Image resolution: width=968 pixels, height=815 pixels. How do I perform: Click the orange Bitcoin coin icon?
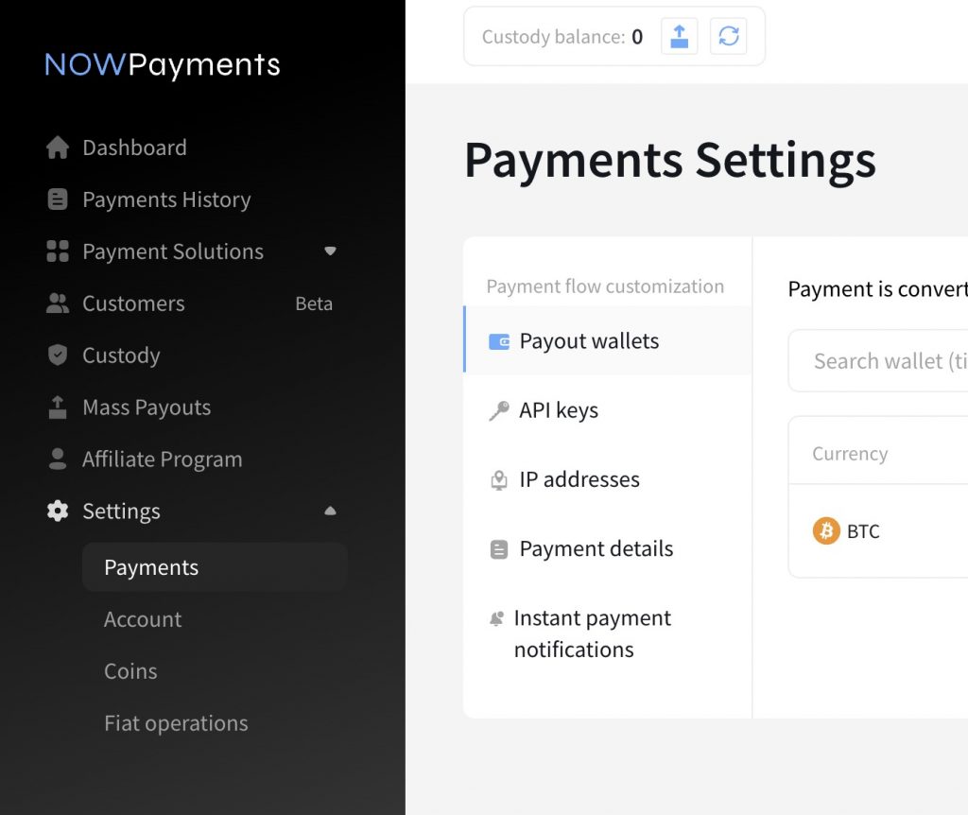point(826,531)
